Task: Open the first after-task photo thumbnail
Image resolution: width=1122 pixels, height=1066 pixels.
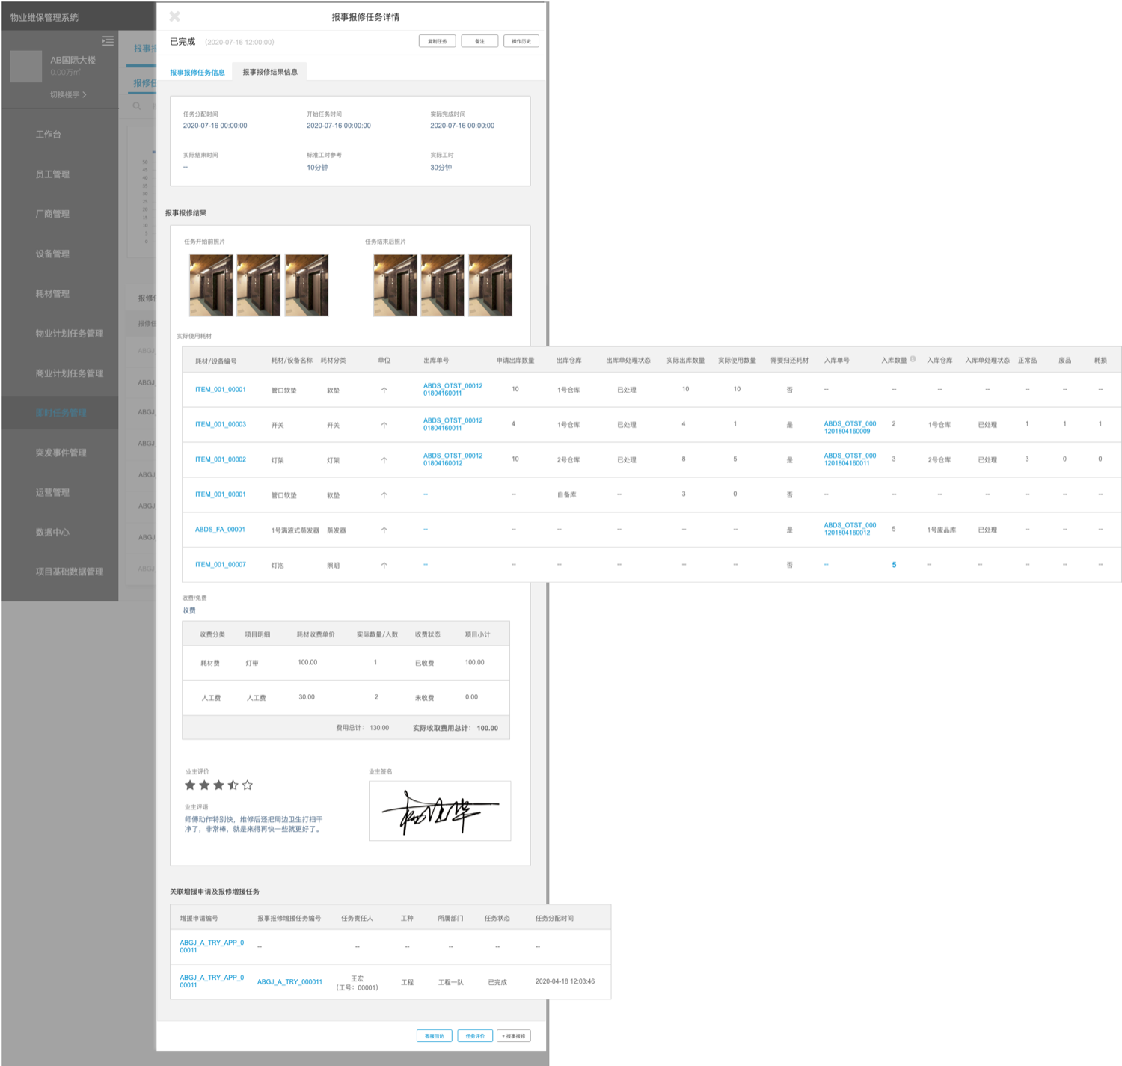Action: click(x=395, y=285)
